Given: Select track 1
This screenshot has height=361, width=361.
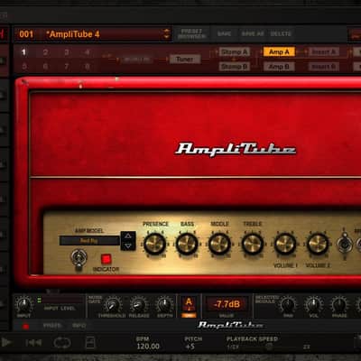Looking at the screenshot, I should click(23, 52).
